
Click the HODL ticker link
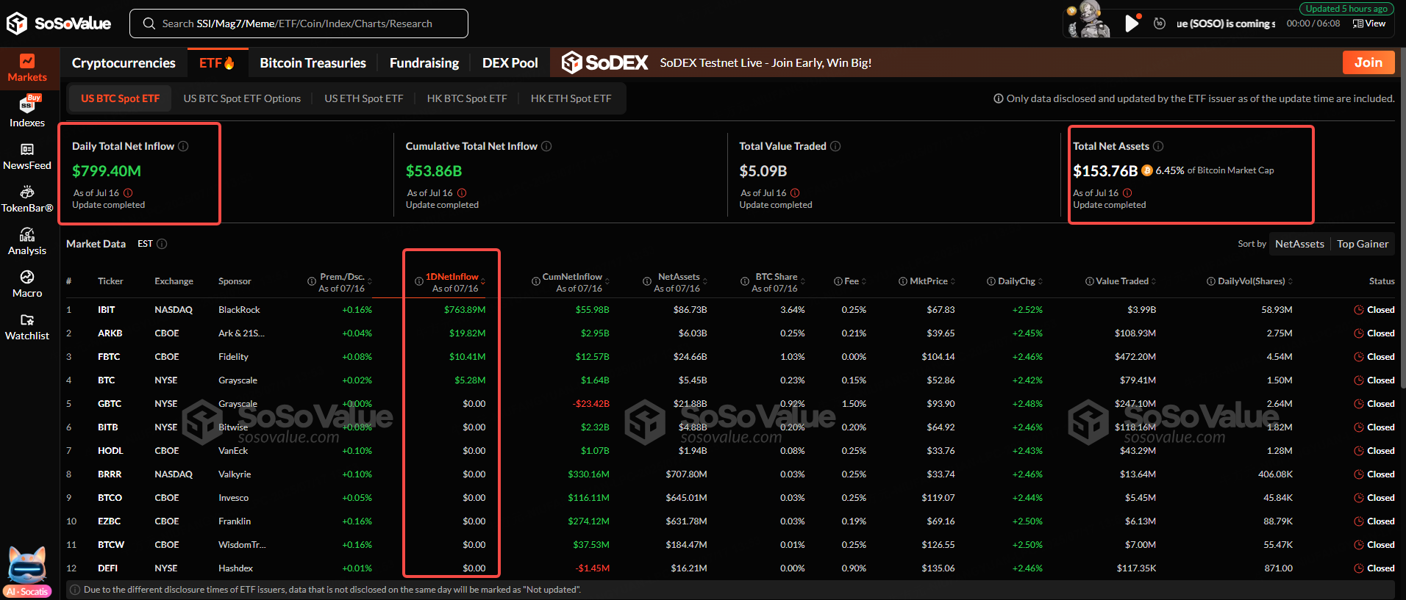[110, 451]
